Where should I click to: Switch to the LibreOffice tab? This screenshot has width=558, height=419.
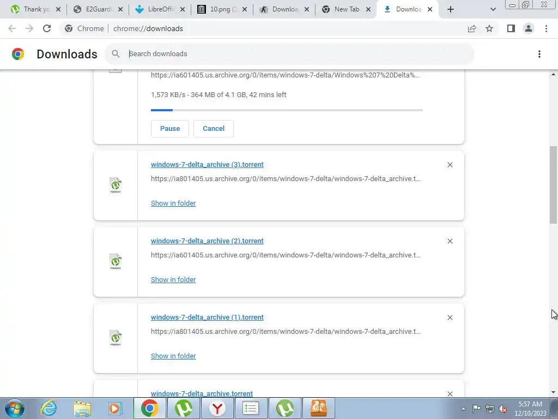point(155,9)
